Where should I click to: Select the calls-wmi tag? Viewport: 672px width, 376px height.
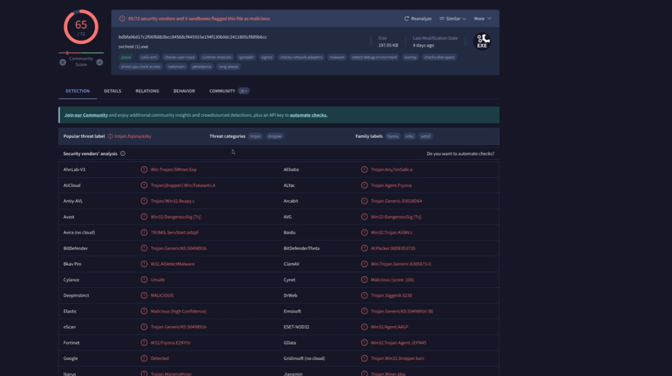[149, 57]
